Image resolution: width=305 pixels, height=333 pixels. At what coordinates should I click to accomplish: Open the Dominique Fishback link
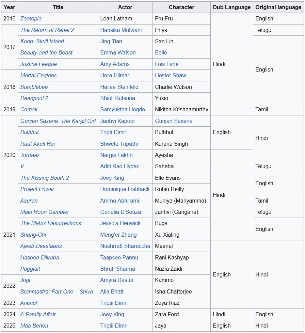pos(125,189)
